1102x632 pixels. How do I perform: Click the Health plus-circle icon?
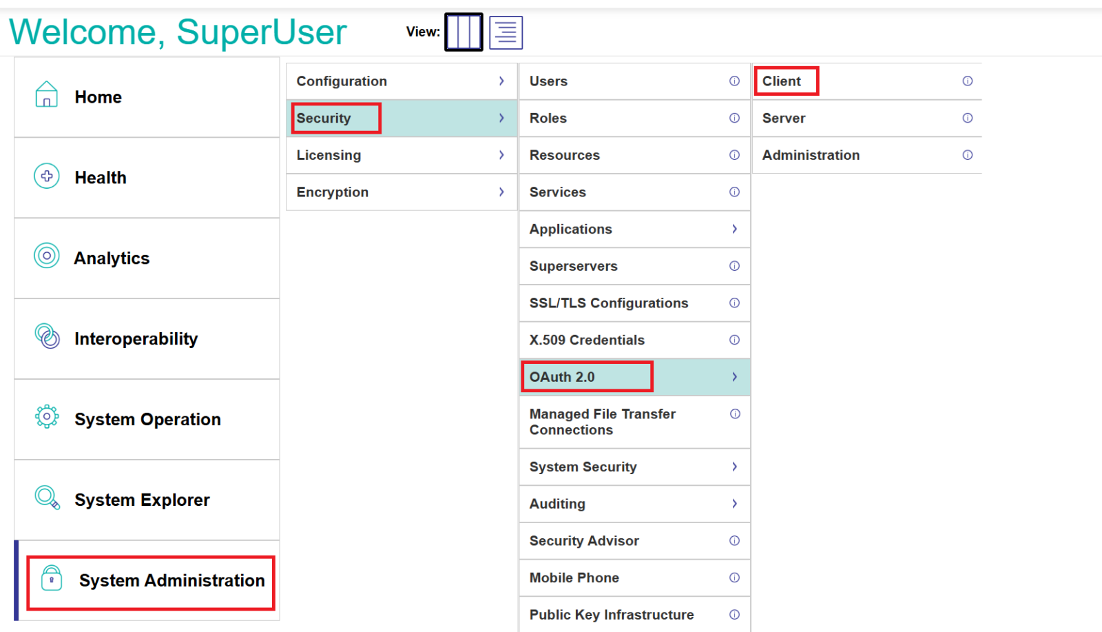pos(46,176)
